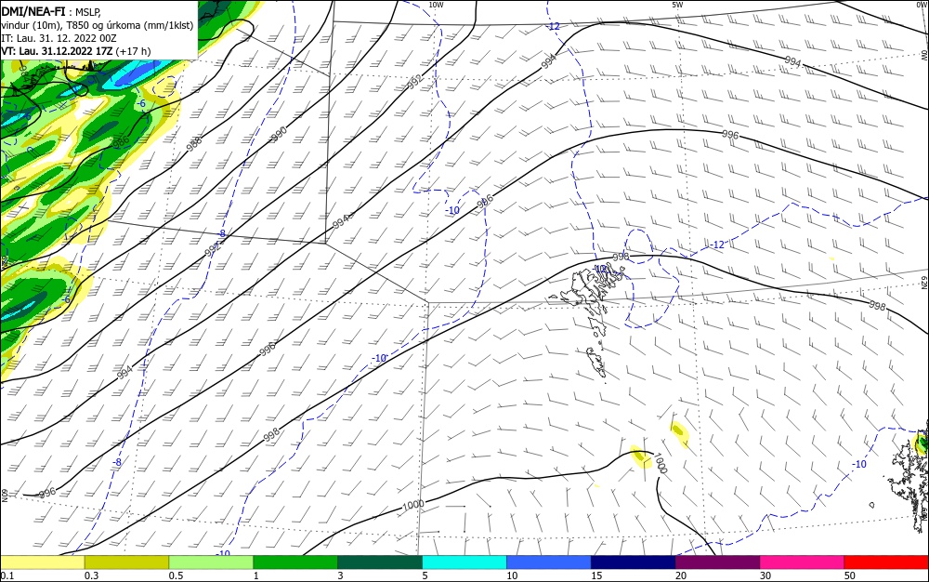Click legend value "0.5"
929x582 pixels.
pyautogui.click(x=176, y=575)
